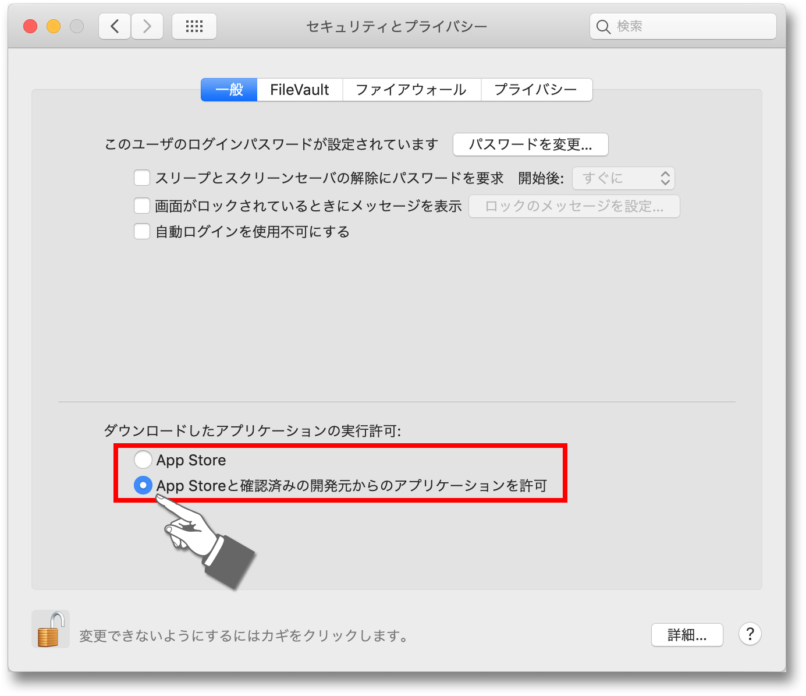The width and height of the screenshot is (806, 696).
Task: Check 自動ログインを使用不可にする checkbox
Action: [x=142, y=231]
